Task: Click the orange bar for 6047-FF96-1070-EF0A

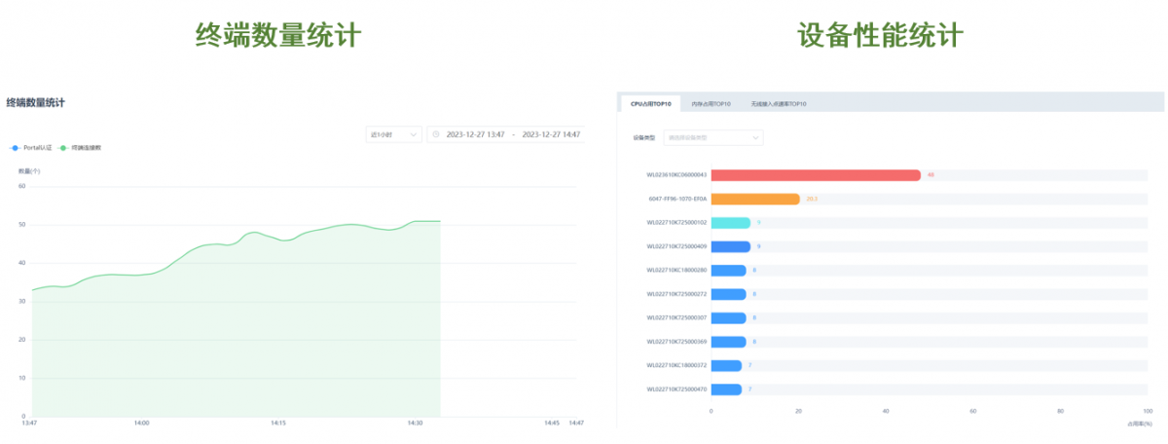Action: point(755,199)
